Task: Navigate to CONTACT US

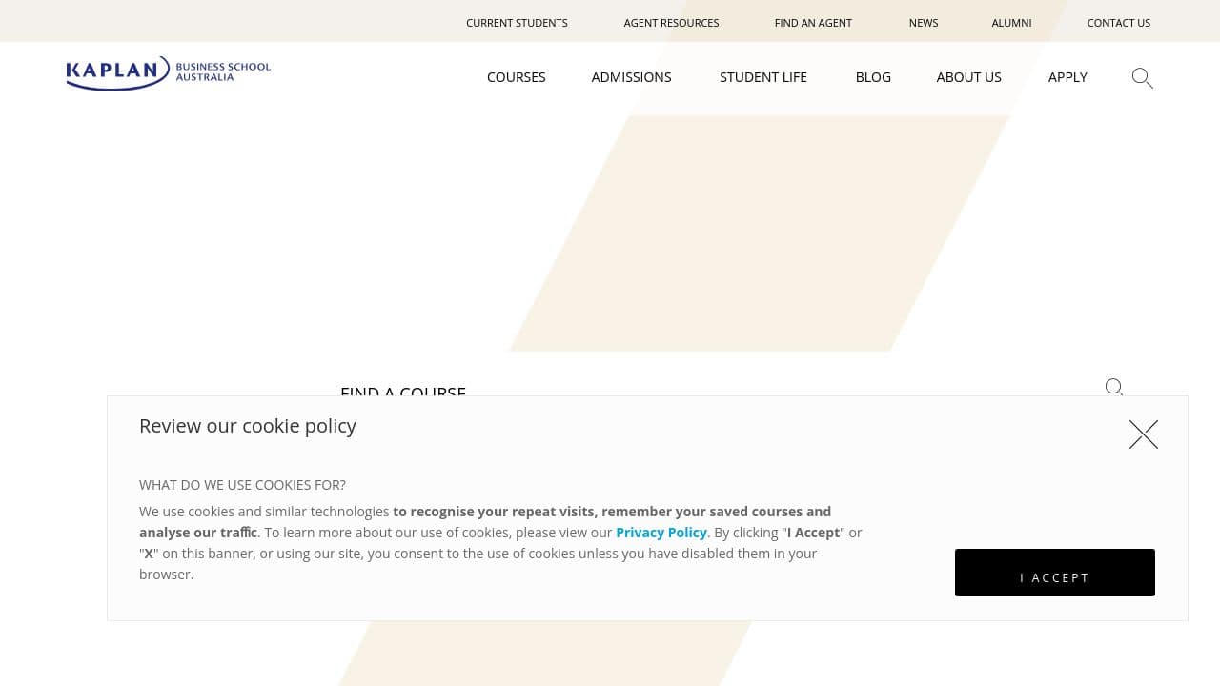Action: point(1118,22)
